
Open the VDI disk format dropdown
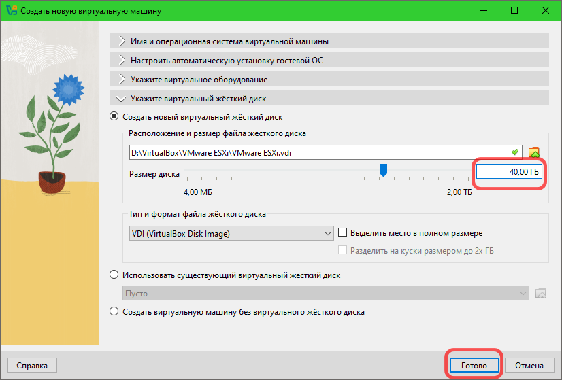[230, 233]
